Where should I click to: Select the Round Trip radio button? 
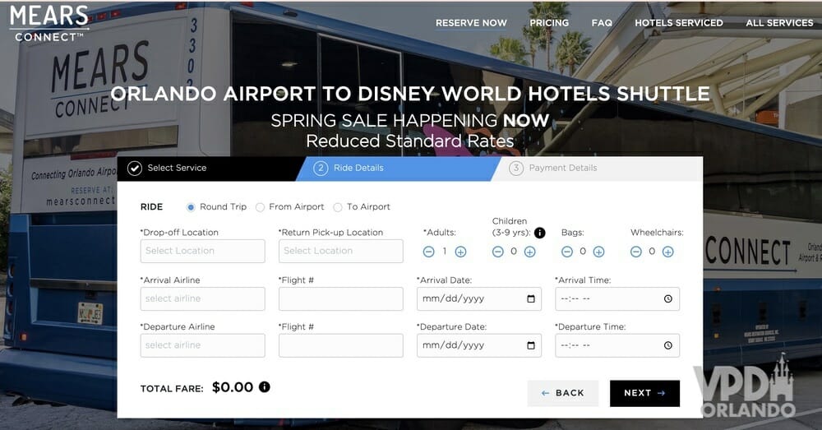coord(191,207)
